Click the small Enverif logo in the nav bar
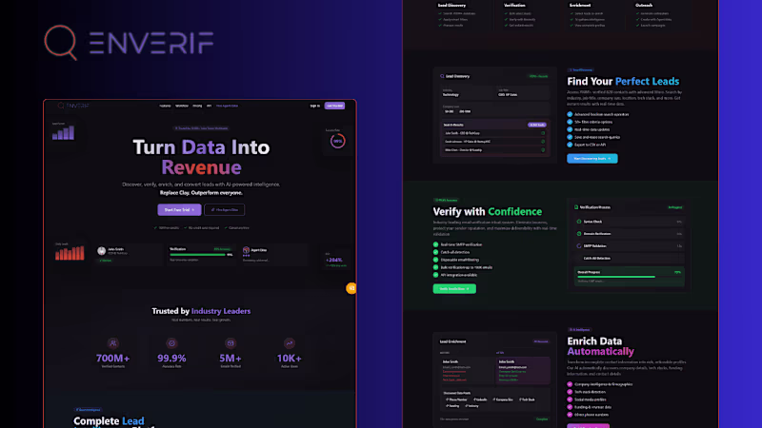 [73, 106]
